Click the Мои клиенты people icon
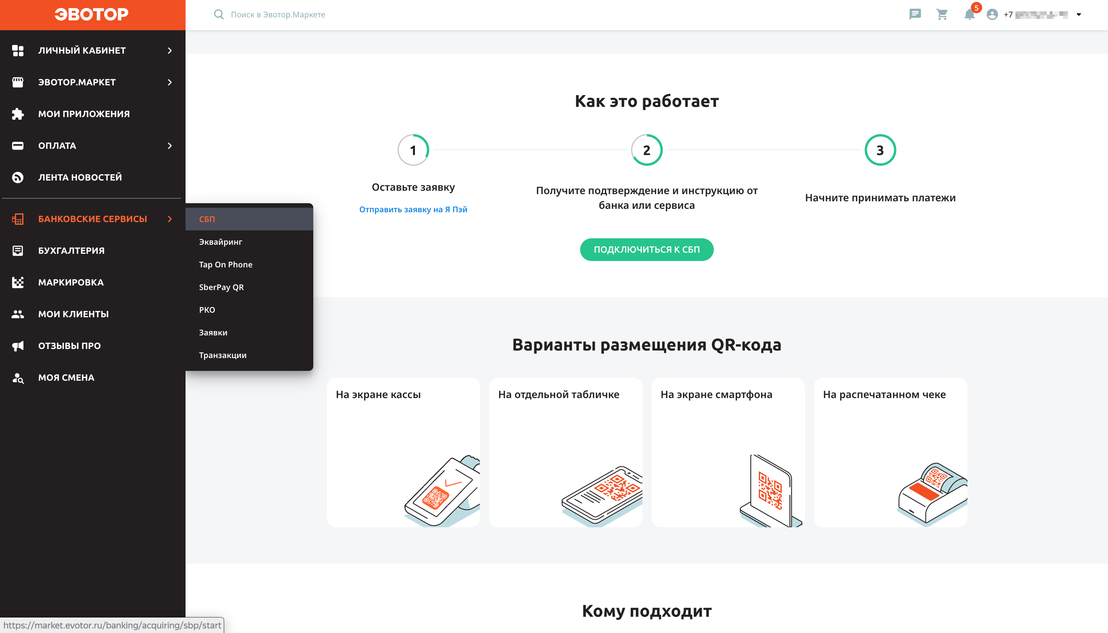1108x633 pixels. (x=18, y=314)
